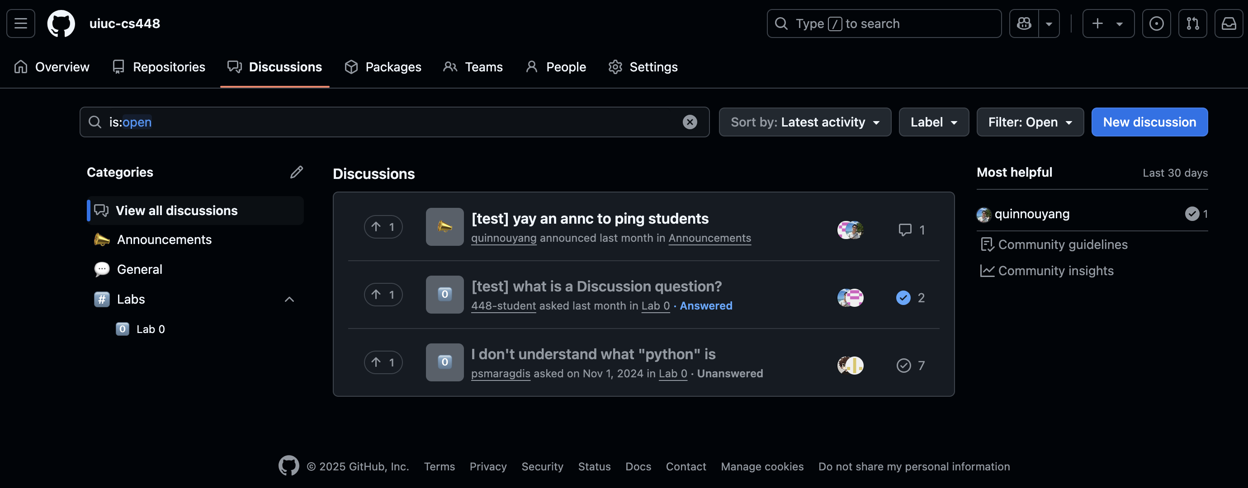Upvote the announcement ping students discussion
The width and height of the screenshot is (1248, 488).
point(383,226)
